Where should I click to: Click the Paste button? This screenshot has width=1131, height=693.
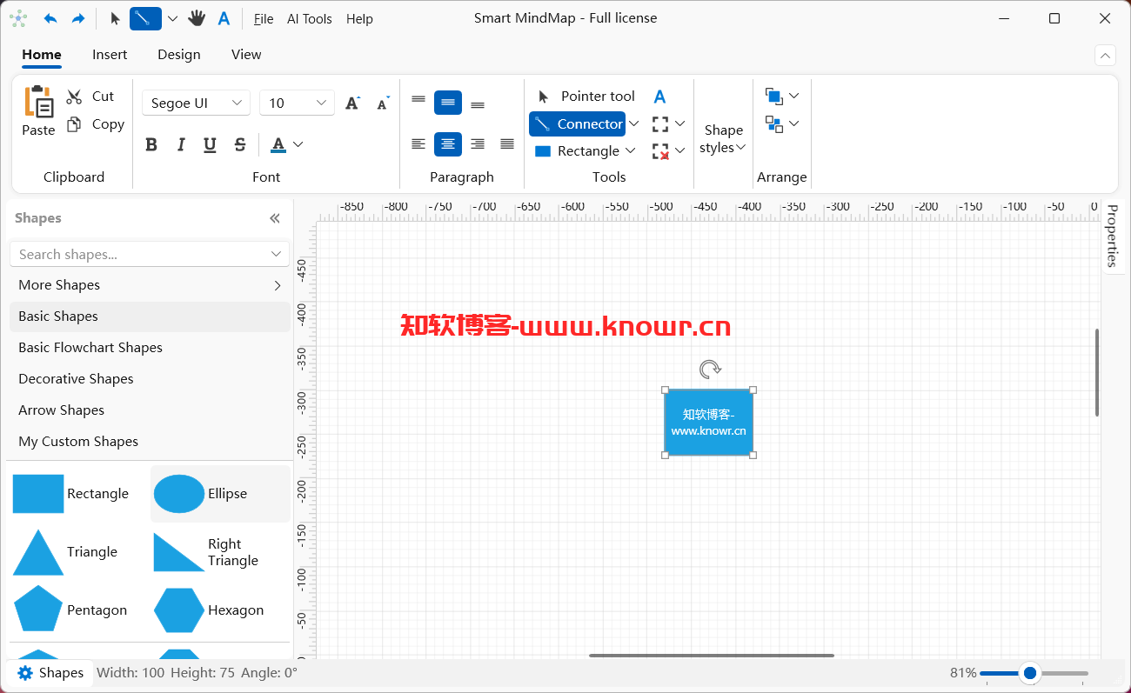pyautogui.click(x=38, y=110)
